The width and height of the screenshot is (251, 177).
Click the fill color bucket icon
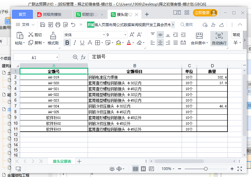click(x=118, y=43)
